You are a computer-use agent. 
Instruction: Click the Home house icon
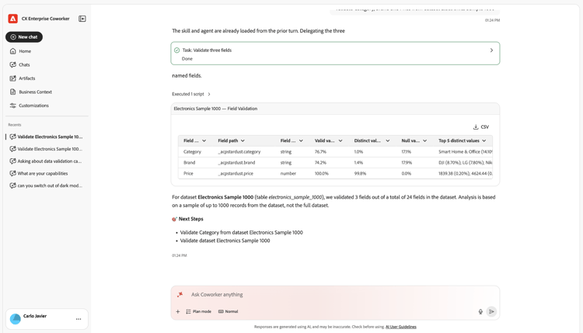[13, 51]
